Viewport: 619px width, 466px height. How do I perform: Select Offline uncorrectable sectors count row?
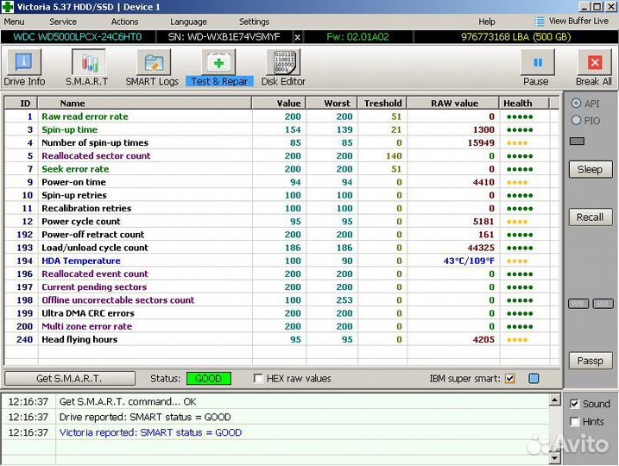coord(281,300)
